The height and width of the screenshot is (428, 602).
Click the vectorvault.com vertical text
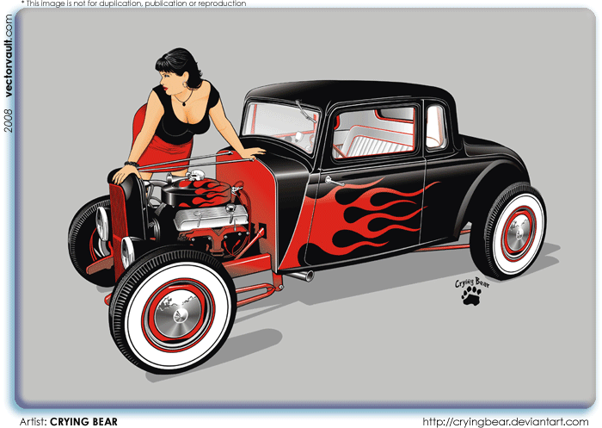[x=9, y=55]
